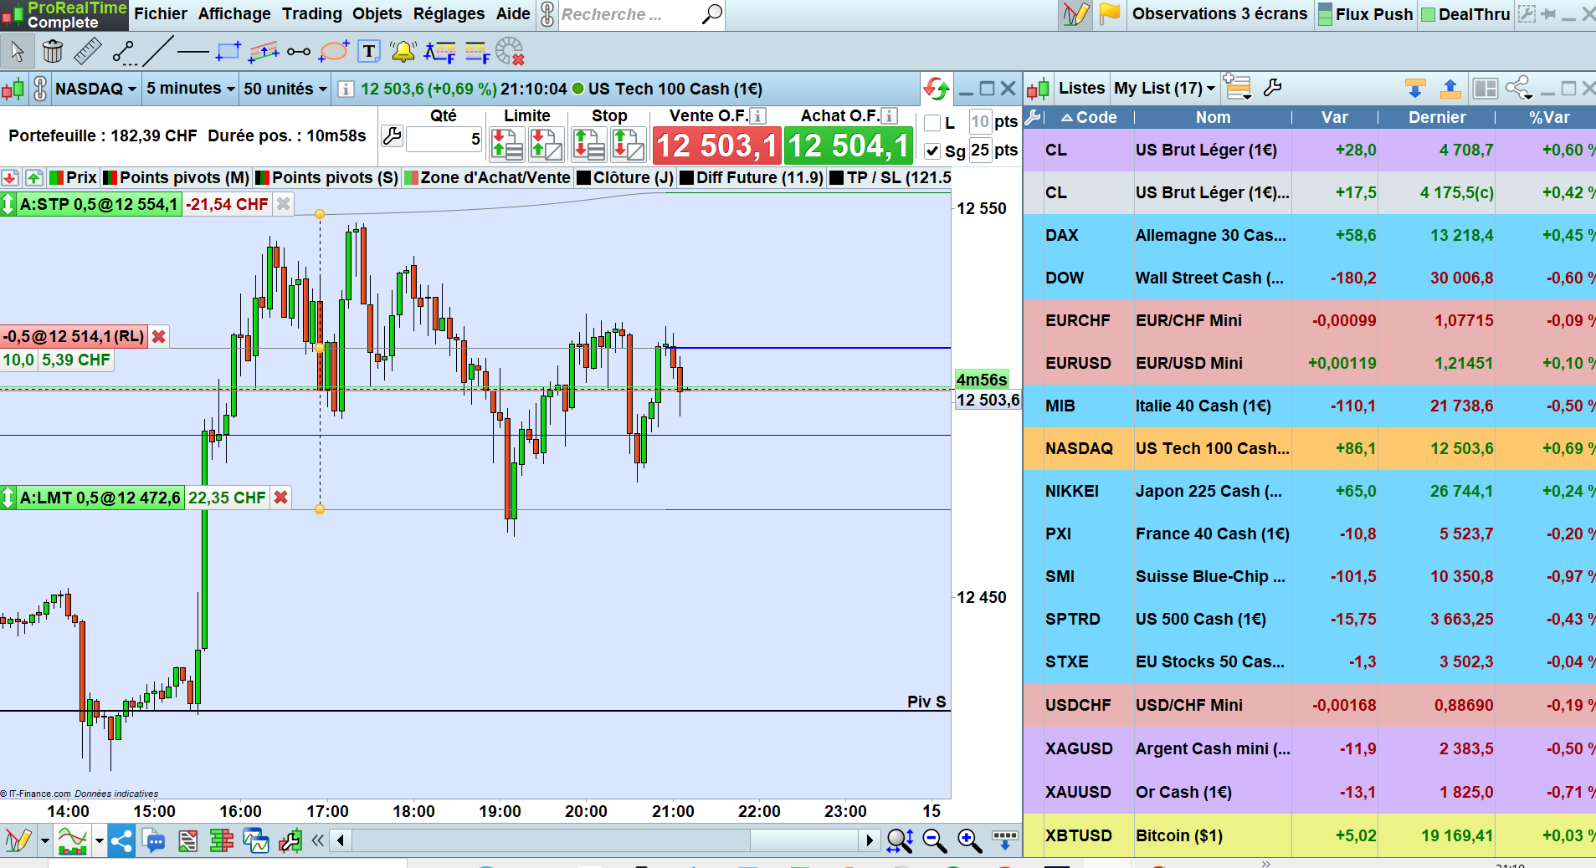1596x868 pixels.
Task: Select the ruler measurement tool
Action: coord(88,52)
